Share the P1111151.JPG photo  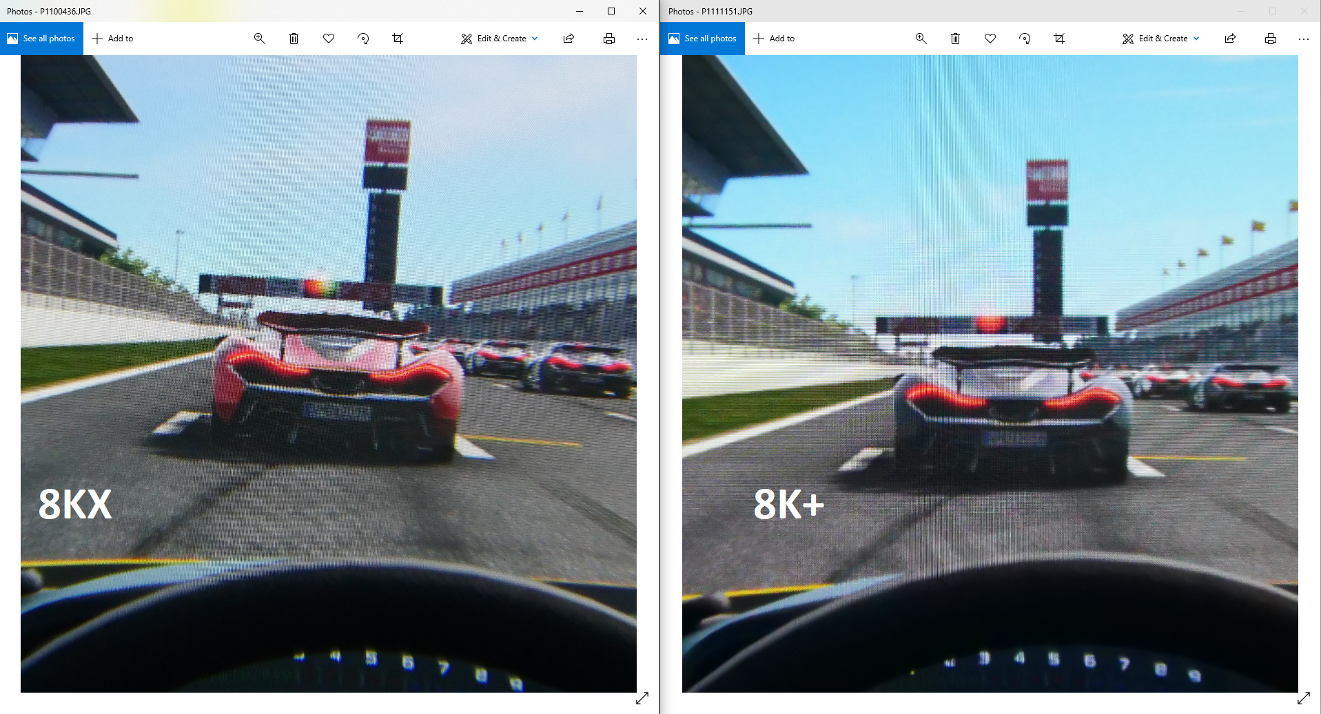click(1231, 39)
